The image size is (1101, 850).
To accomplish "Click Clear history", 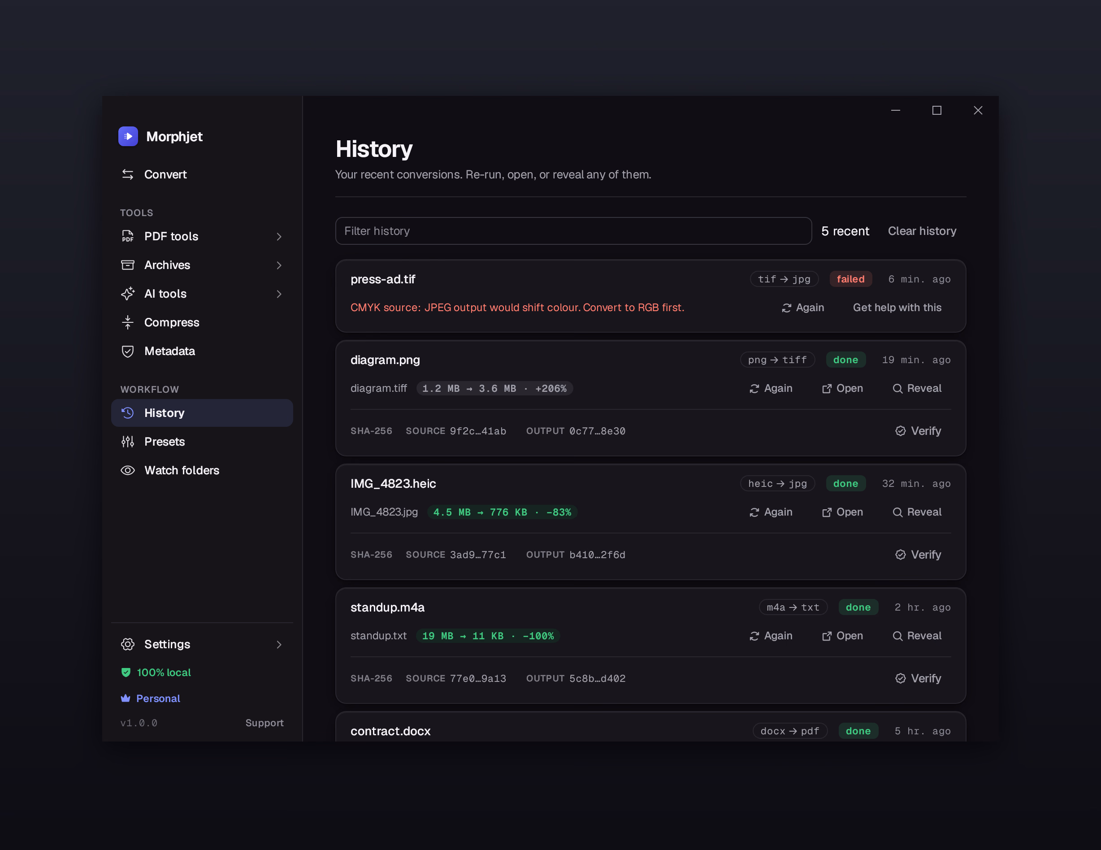I will point(922,231).
